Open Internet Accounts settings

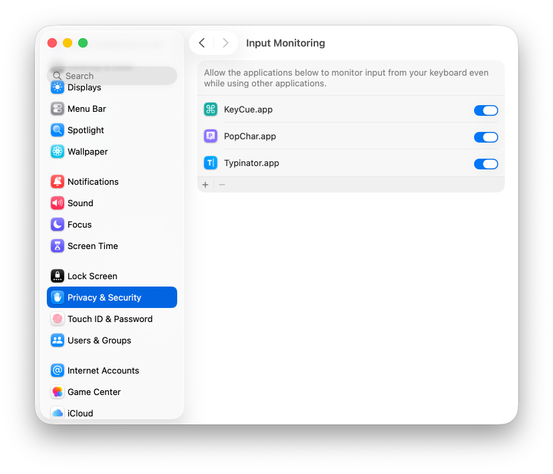pos(58,370)
